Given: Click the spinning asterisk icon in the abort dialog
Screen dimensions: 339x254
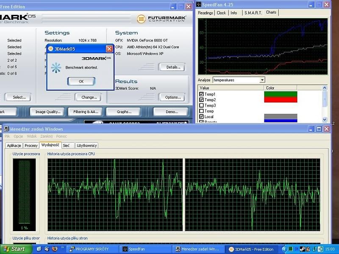Looking at the screenshot, I should click(56, 68).
